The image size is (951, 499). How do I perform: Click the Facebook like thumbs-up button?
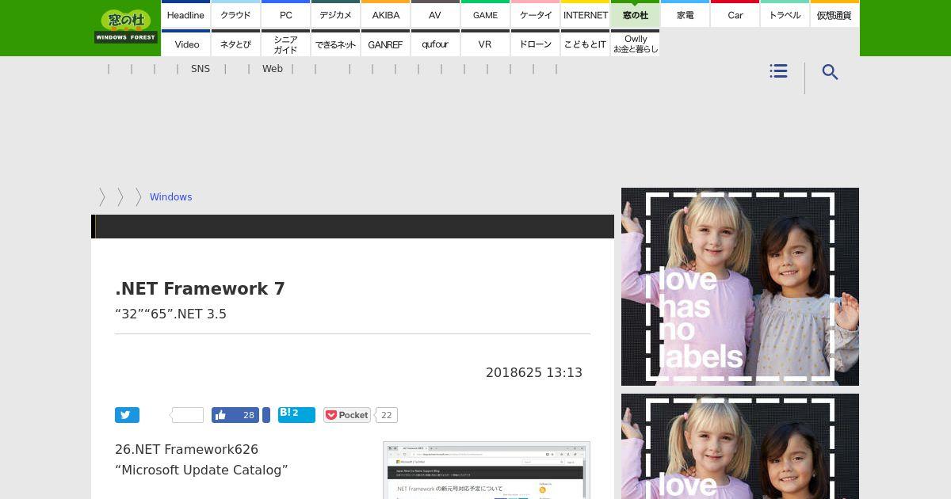[x=220, y=415]
